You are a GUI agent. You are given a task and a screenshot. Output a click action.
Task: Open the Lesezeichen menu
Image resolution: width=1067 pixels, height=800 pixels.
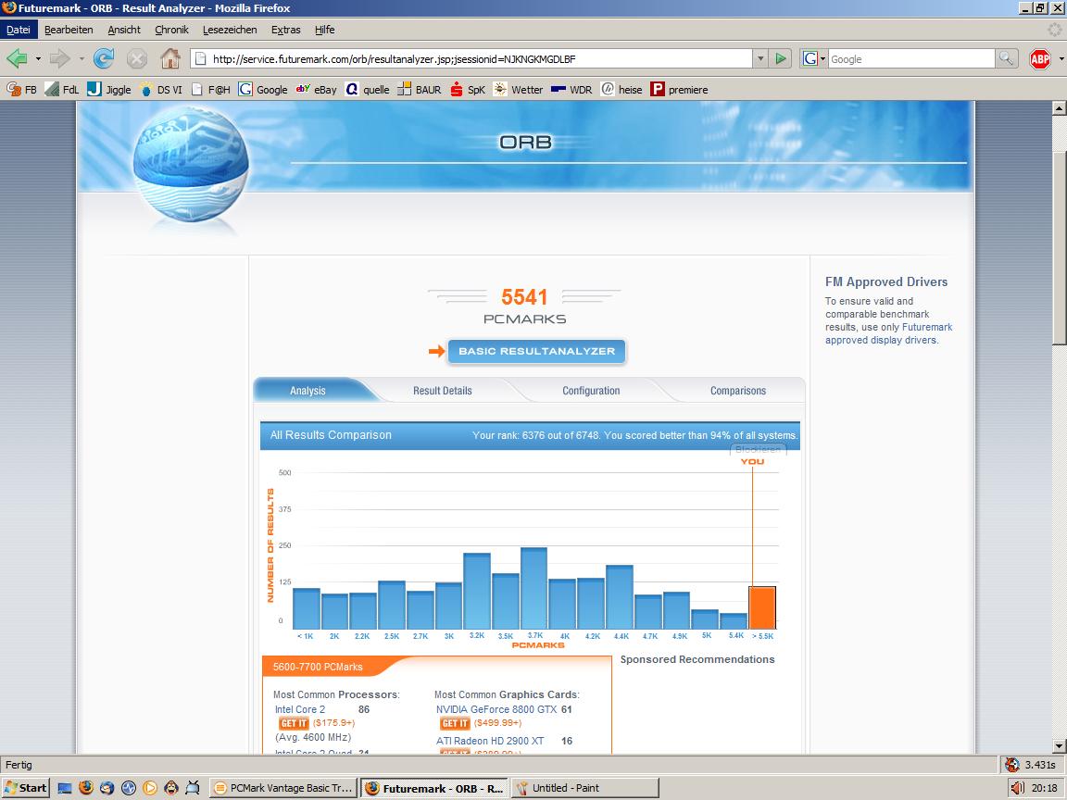230,30
